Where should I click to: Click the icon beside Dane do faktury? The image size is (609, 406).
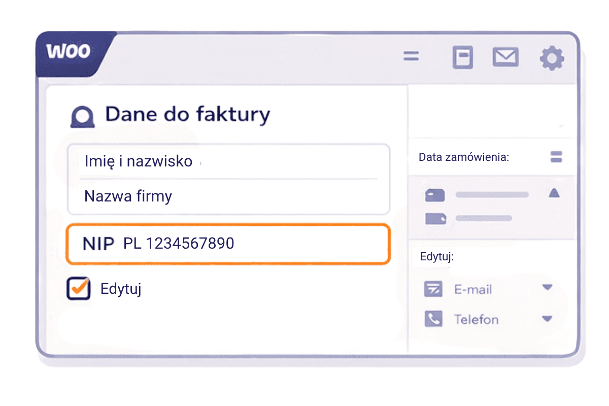[x=82, y=117]
